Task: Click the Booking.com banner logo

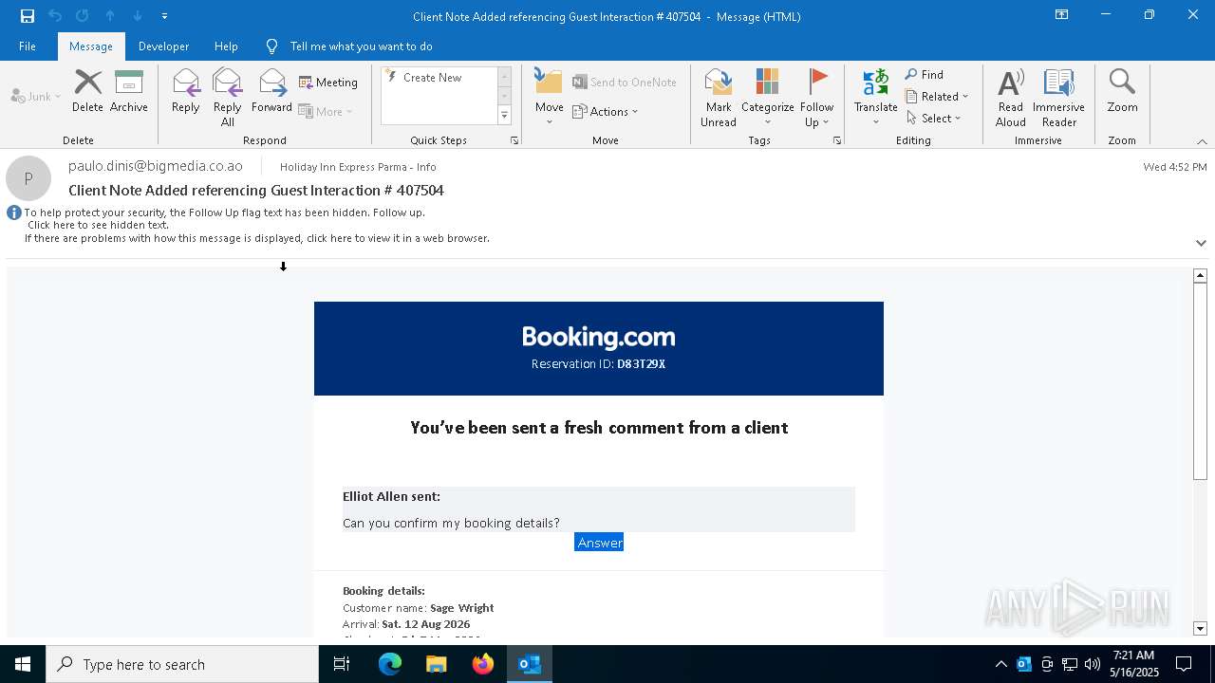Action: point(599,337)
